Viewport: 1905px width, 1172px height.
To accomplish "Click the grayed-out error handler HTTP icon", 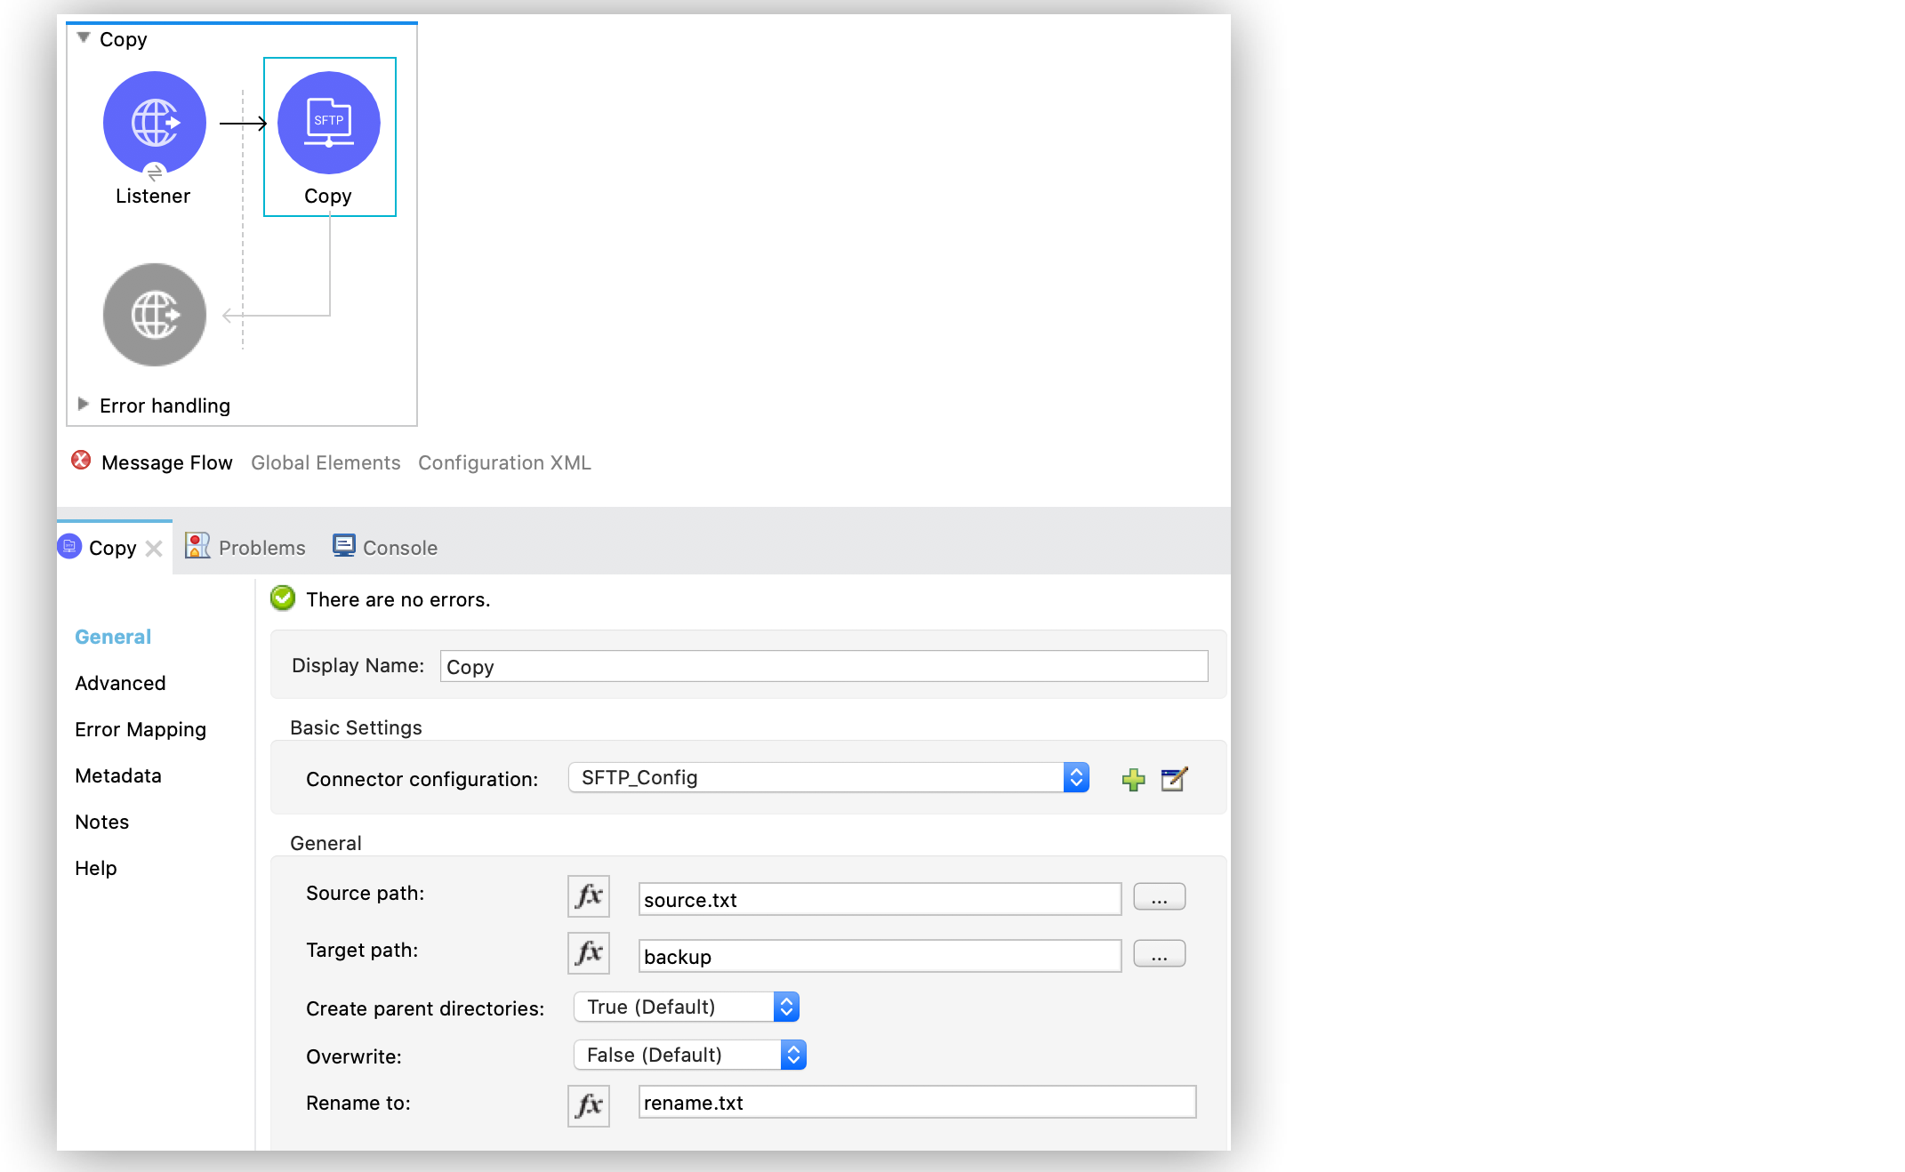I will coord(153,315).
